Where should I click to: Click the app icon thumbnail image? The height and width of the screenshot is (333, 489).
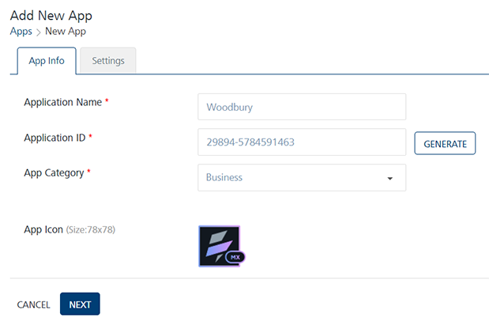(218, 244)
